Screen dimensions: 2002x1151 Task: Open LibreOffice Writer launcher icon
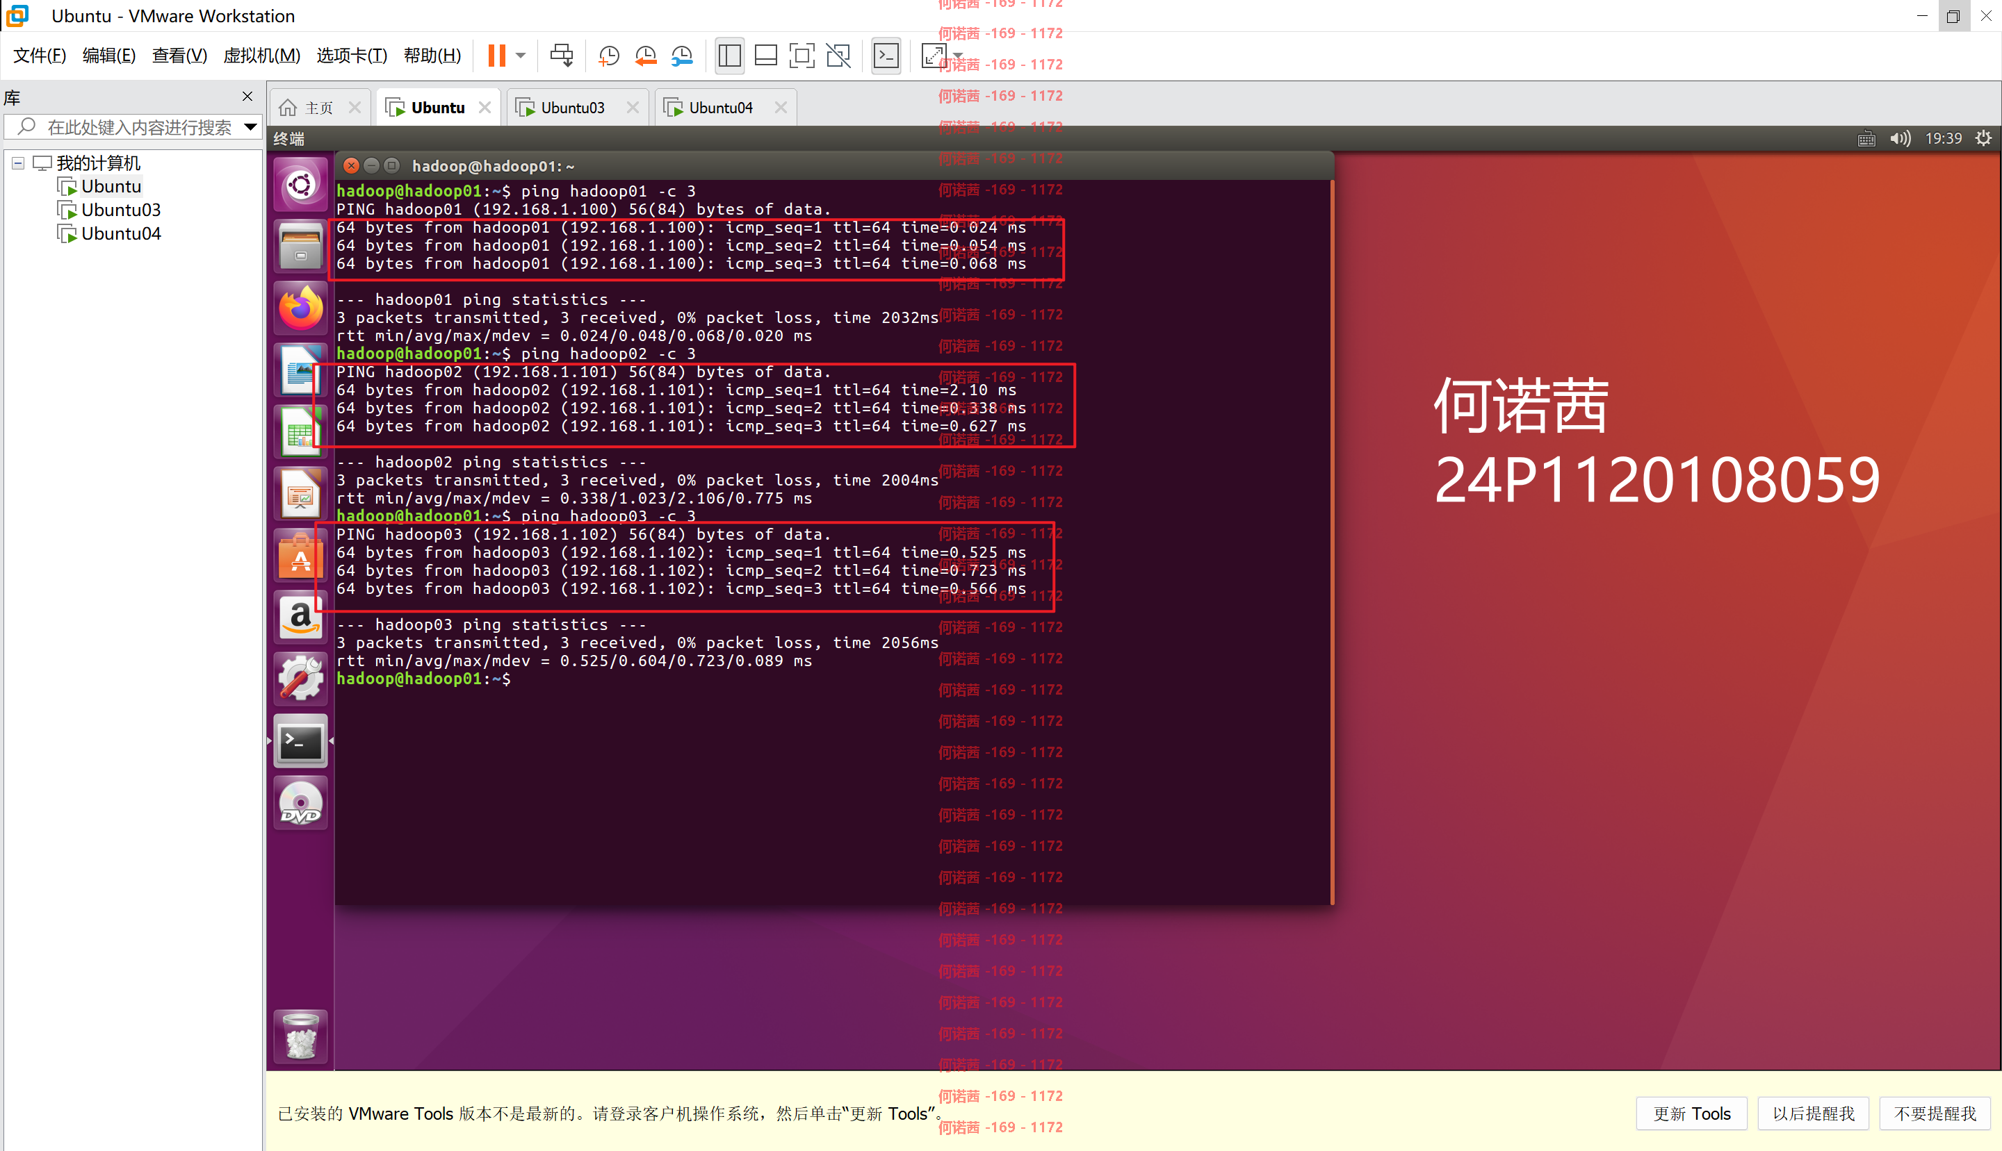tap(300, 369)
